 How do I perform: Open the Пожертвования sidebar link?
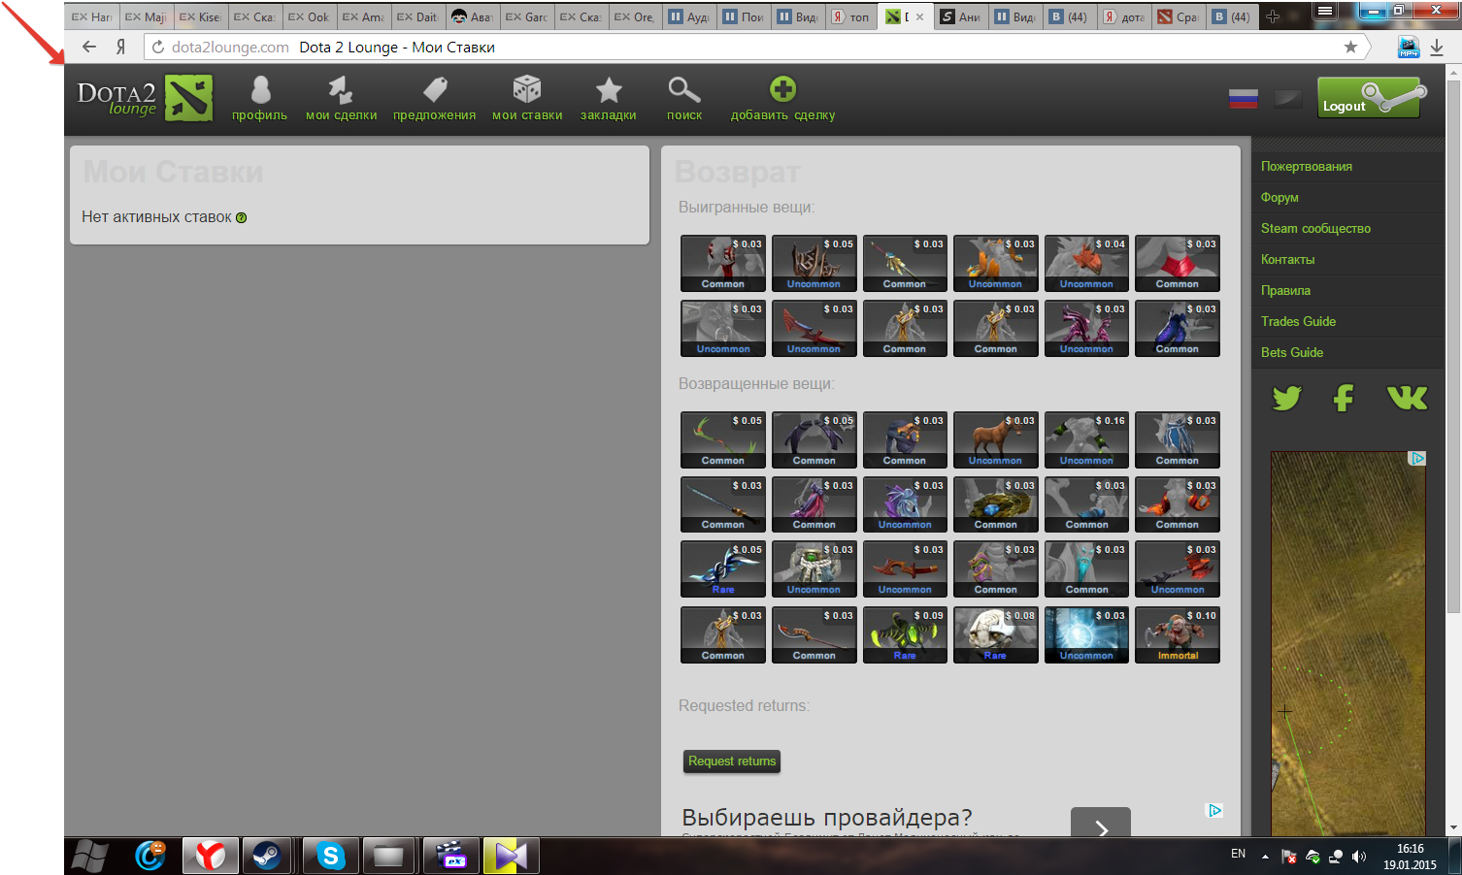point(1307,167)
